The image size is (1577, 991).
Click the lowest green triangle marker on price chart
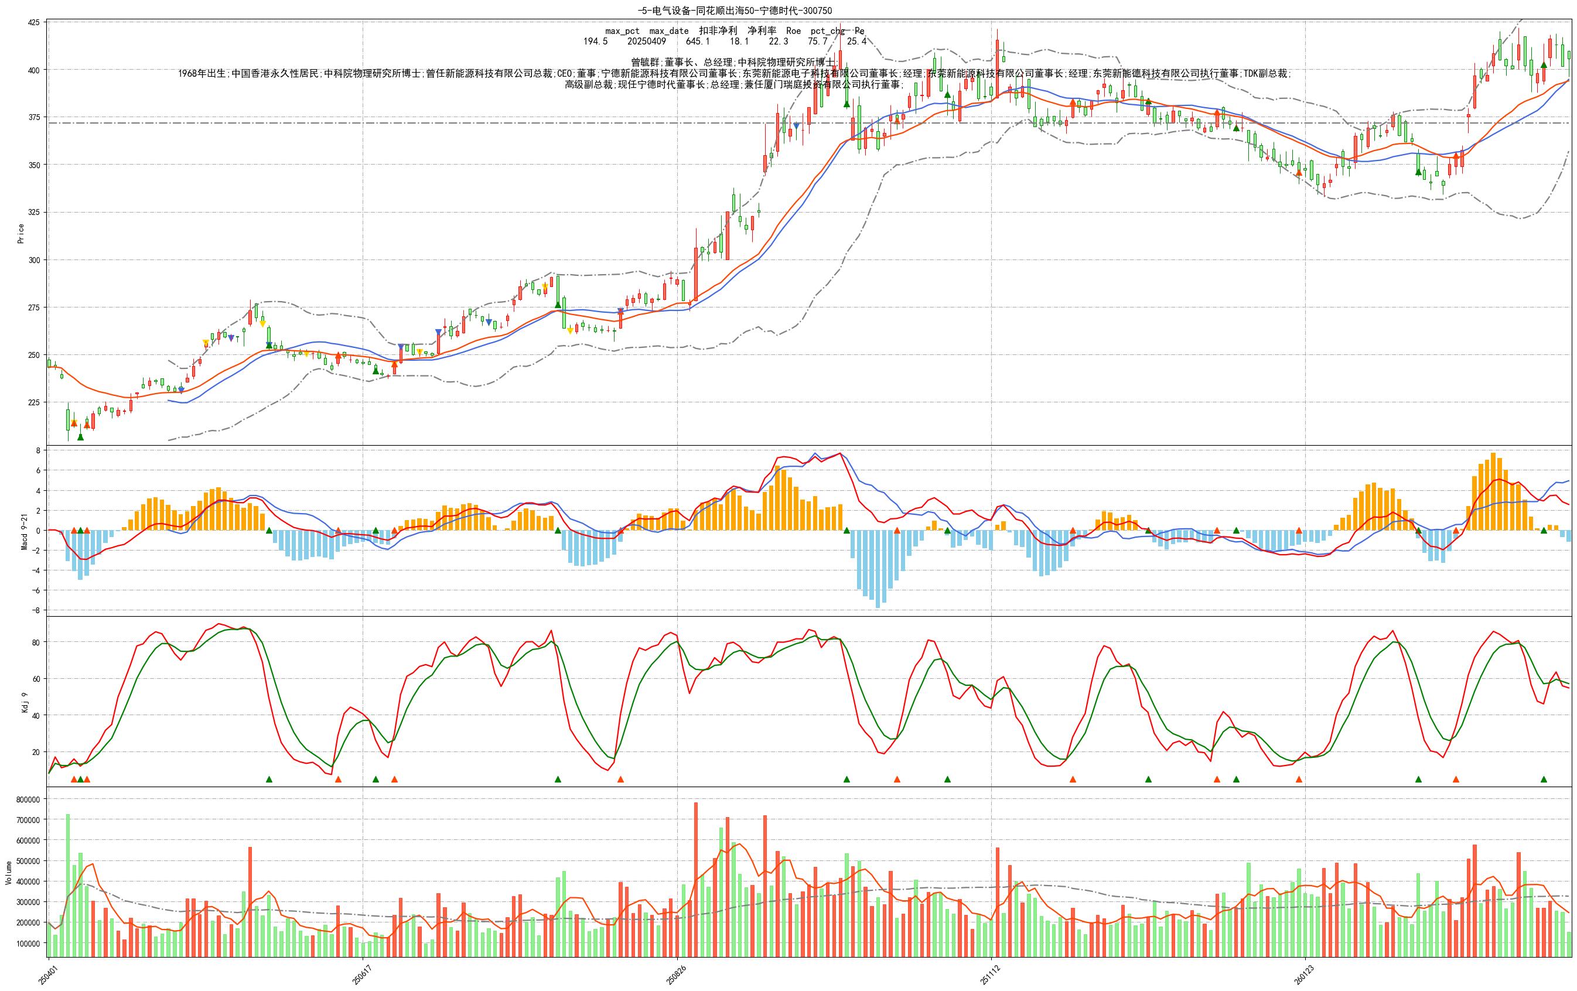coord(81,437)
